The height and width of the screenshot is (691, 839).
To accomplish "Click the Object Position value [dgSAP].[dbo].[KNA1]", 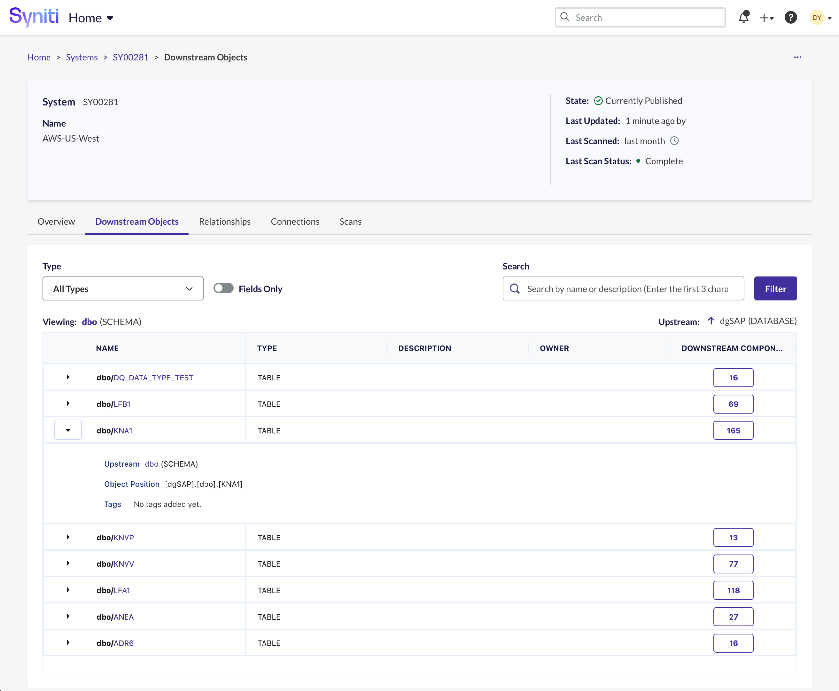I will tap(204, 484).
